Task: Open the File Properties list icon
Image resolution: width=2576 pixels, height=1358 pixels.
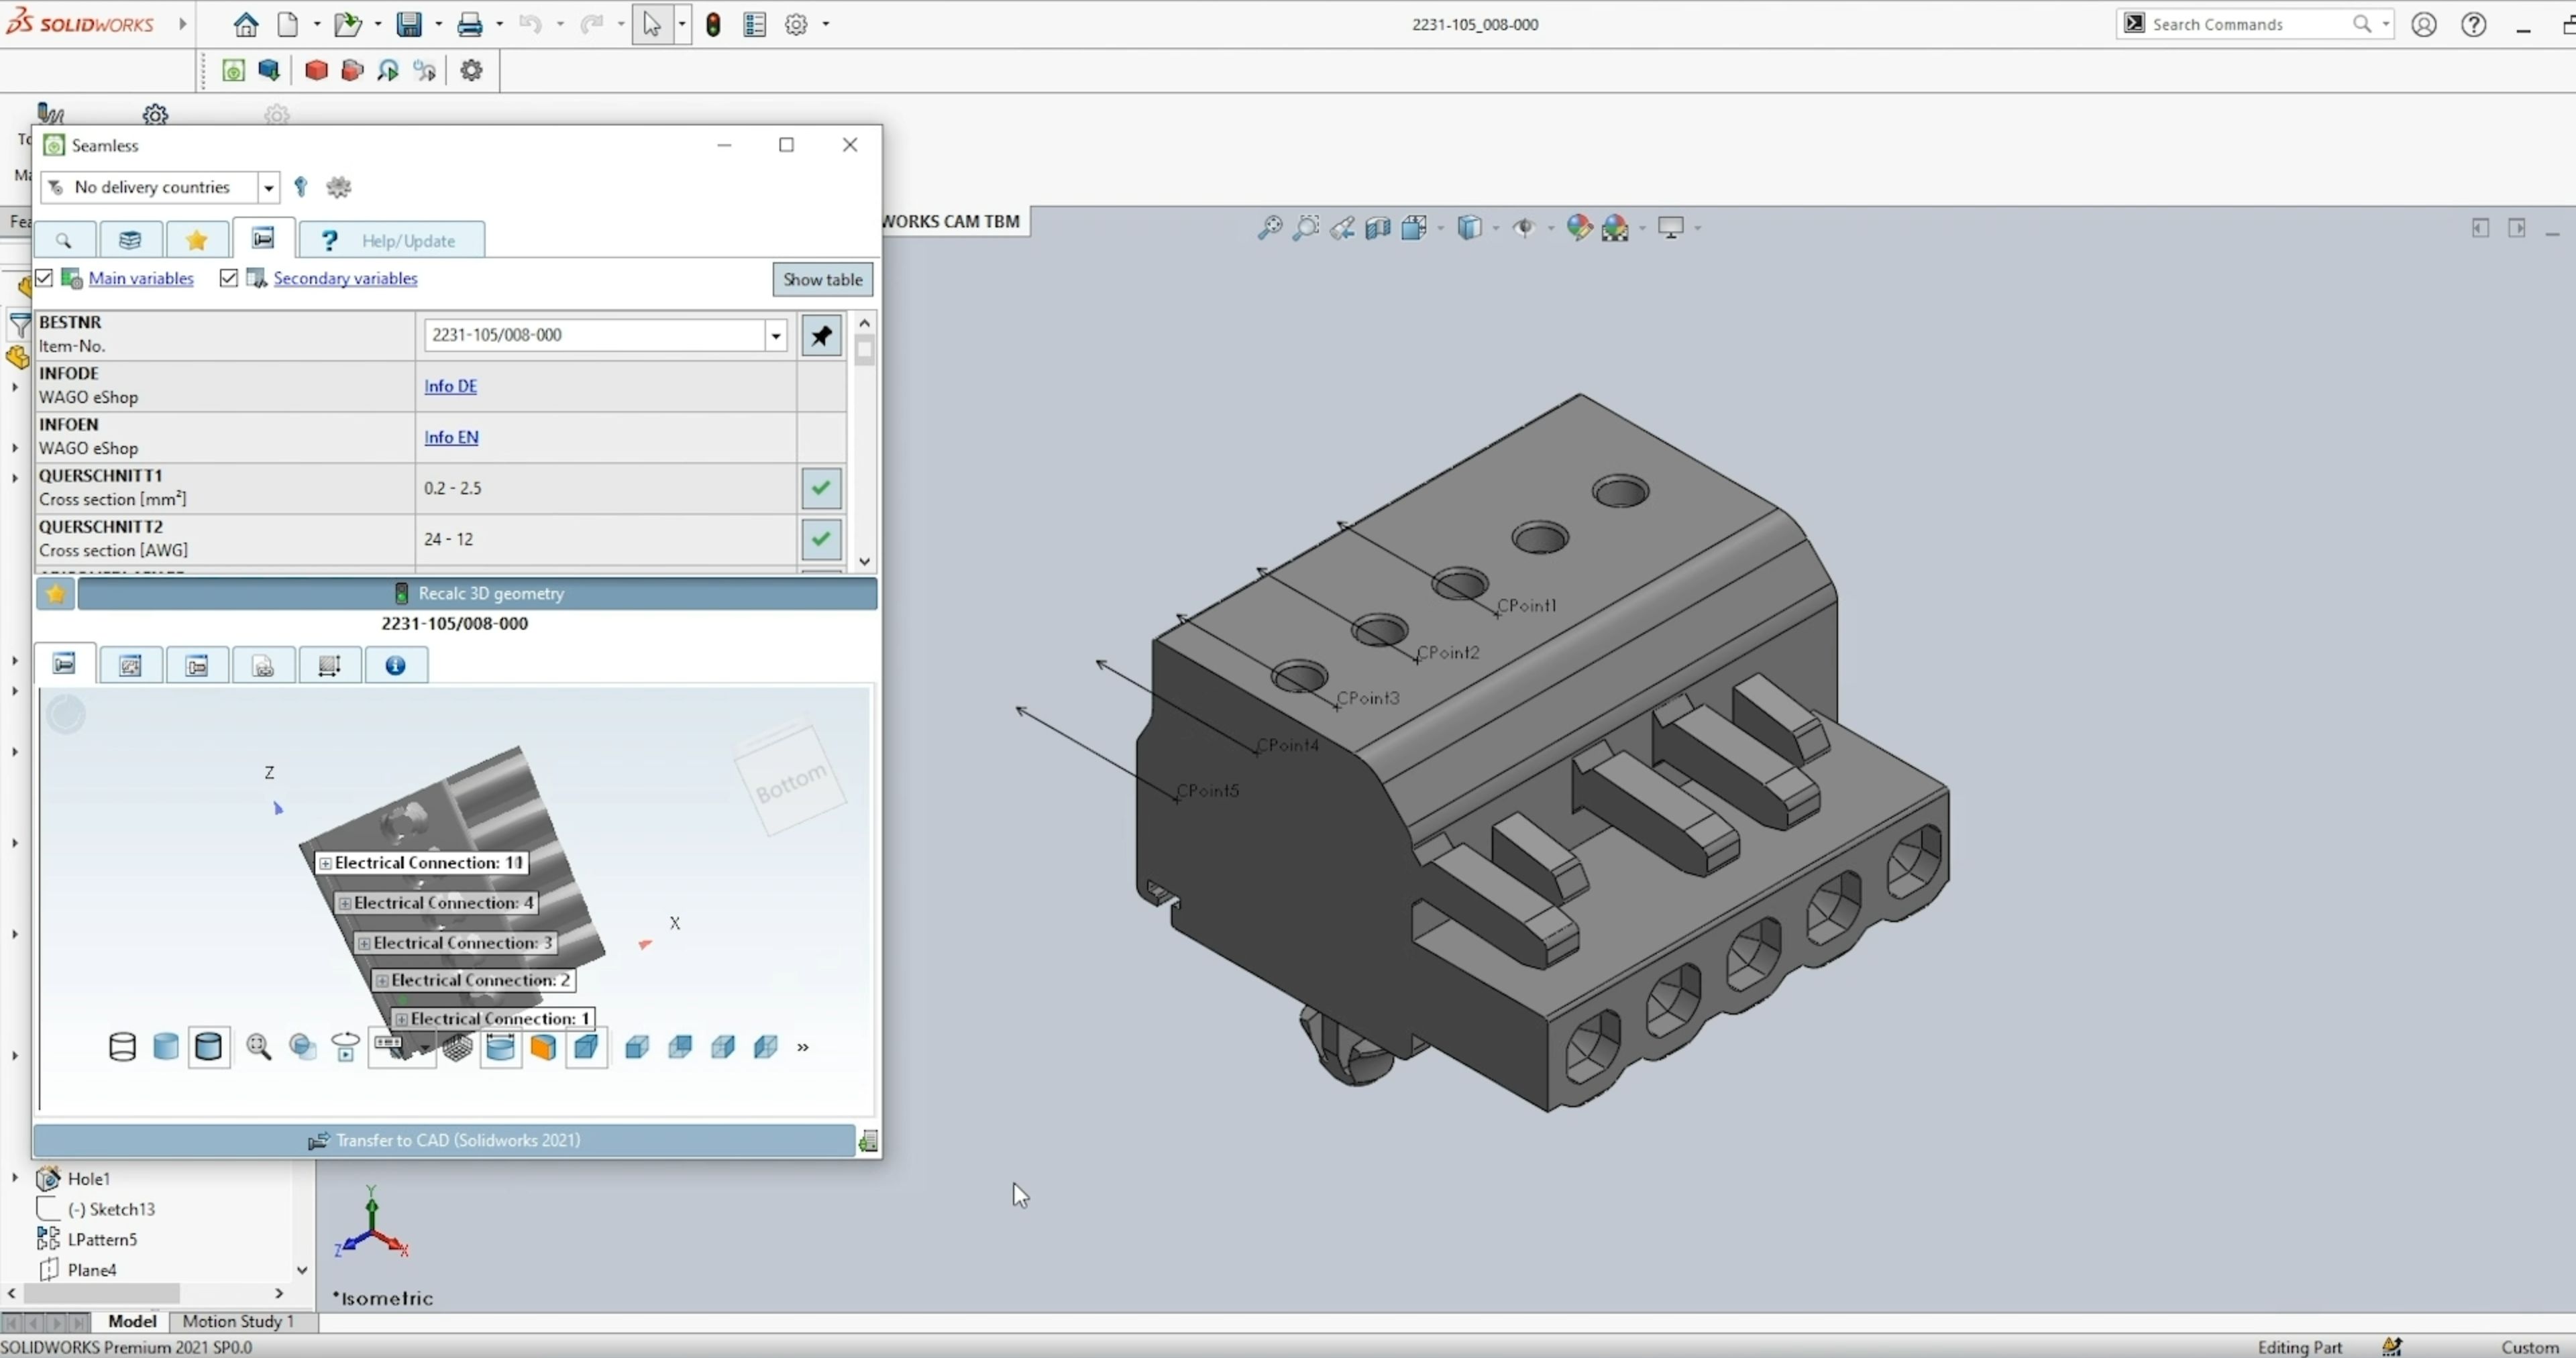Action: (x=755, y=24)
